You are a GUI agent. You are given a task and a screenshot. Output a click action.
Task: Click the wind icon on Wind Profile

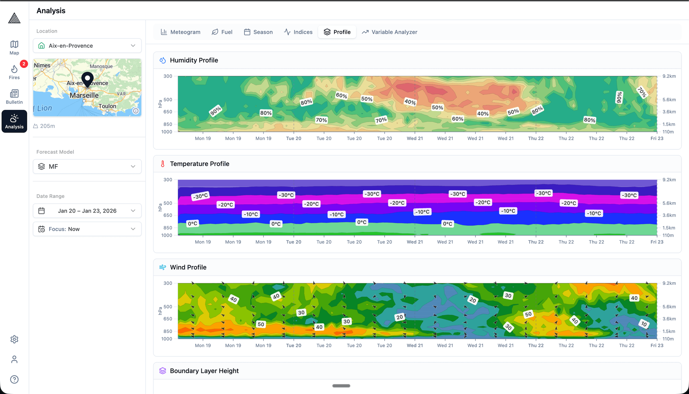pyautogui.click(x=162, y=267)
